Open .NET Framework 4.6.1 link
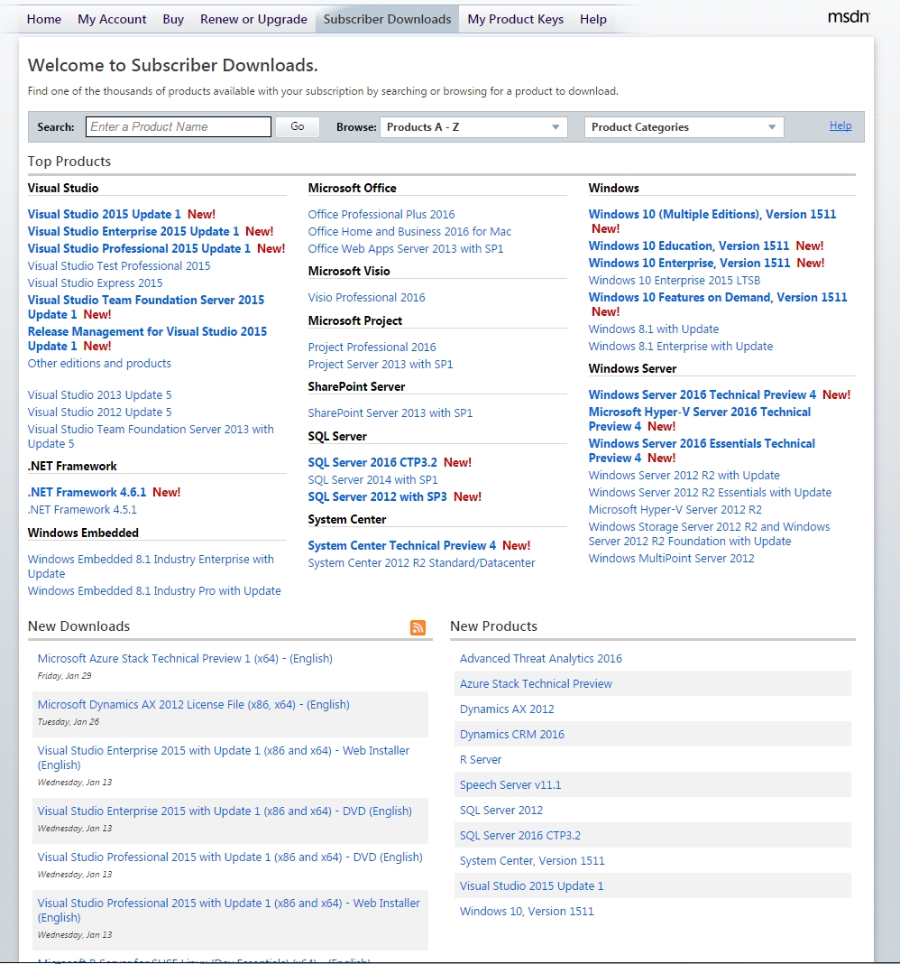900x964 pixels. [x=87, y=493]
